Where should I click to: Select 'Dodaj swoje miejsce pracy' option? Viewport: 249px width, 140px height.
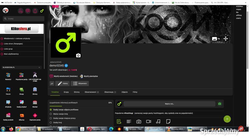coord(51,118)
